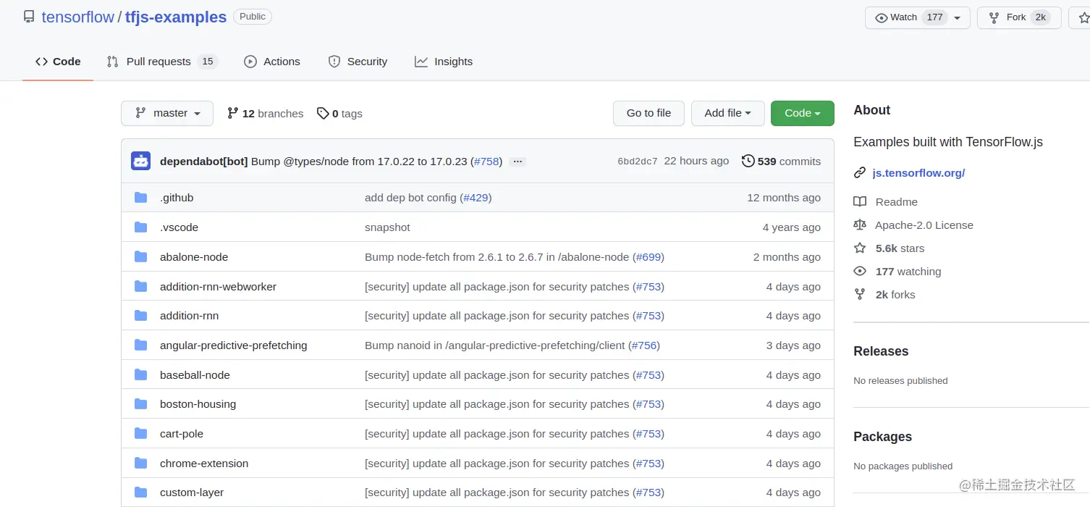This screenshot has width=1090, height=507.
Task: Click the angular-predictive-prefetching folder icon
Action: pos(141,345)
